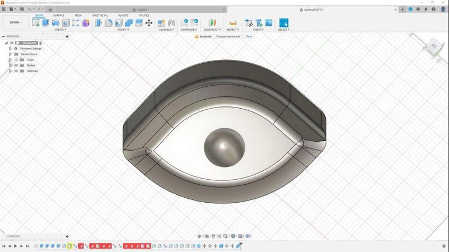The image size is (449, 252).
Task: Select the Fillet tool
Action: pyautogui.click(x=108, y=23)
